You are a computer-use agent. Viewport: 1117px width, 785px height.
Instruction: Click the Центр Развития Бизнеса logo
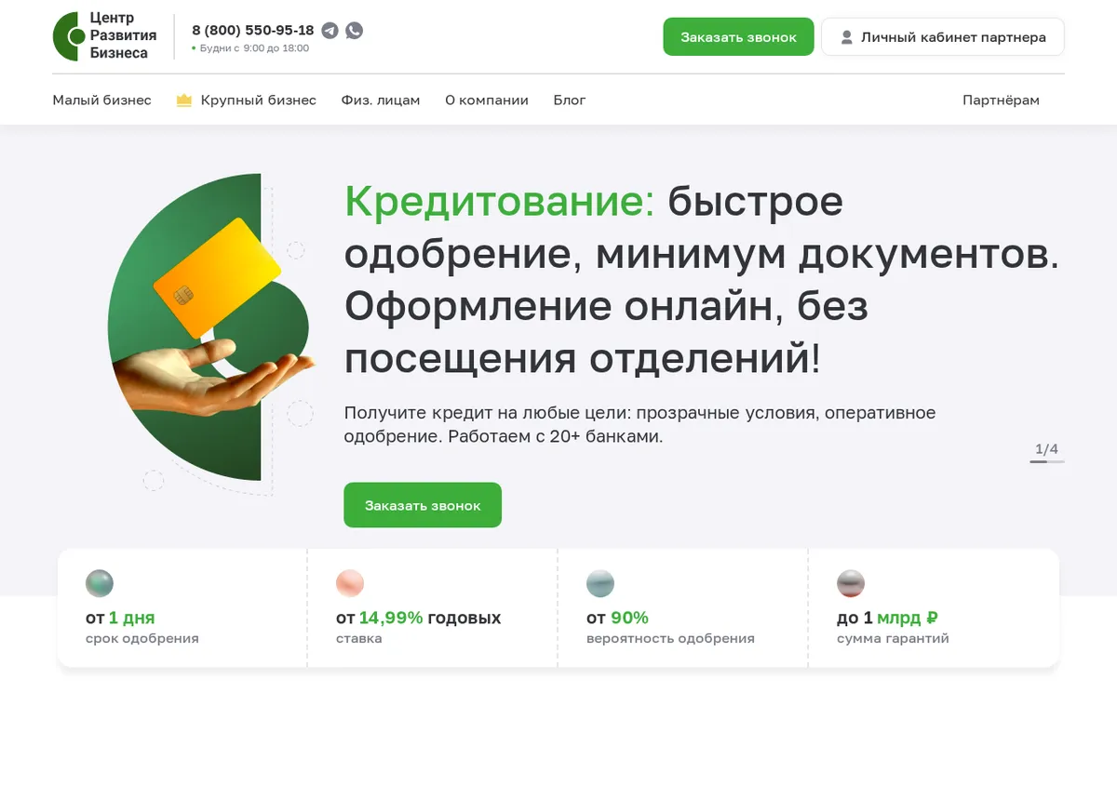105,36
